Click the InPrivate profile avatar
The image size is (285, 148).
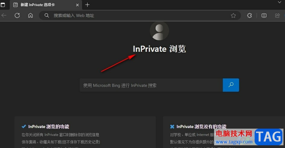tap(159, 31)
